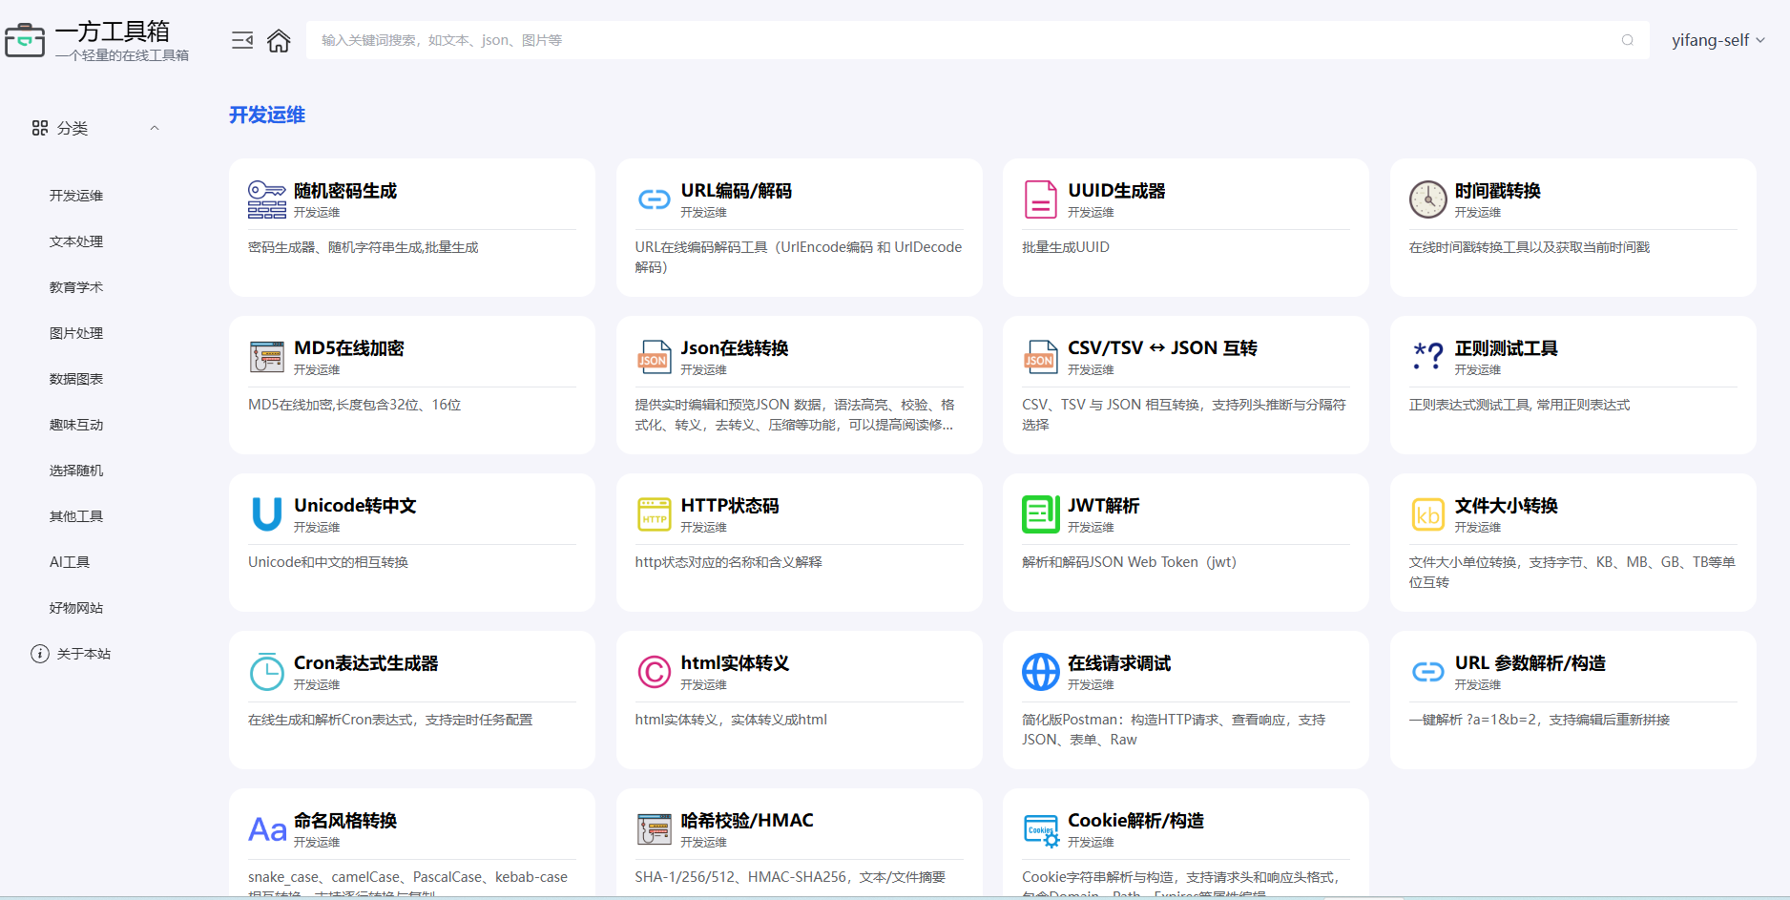Click the JWT解析 green icon
This screenshot has width=1790, height=900.
1041,514
